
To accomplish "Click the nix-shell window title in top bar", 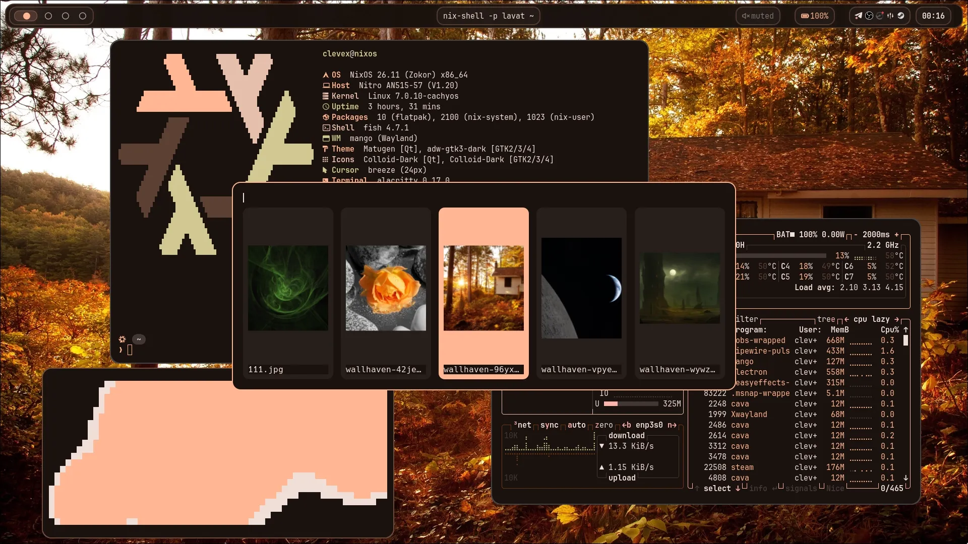I will (488, 16).
